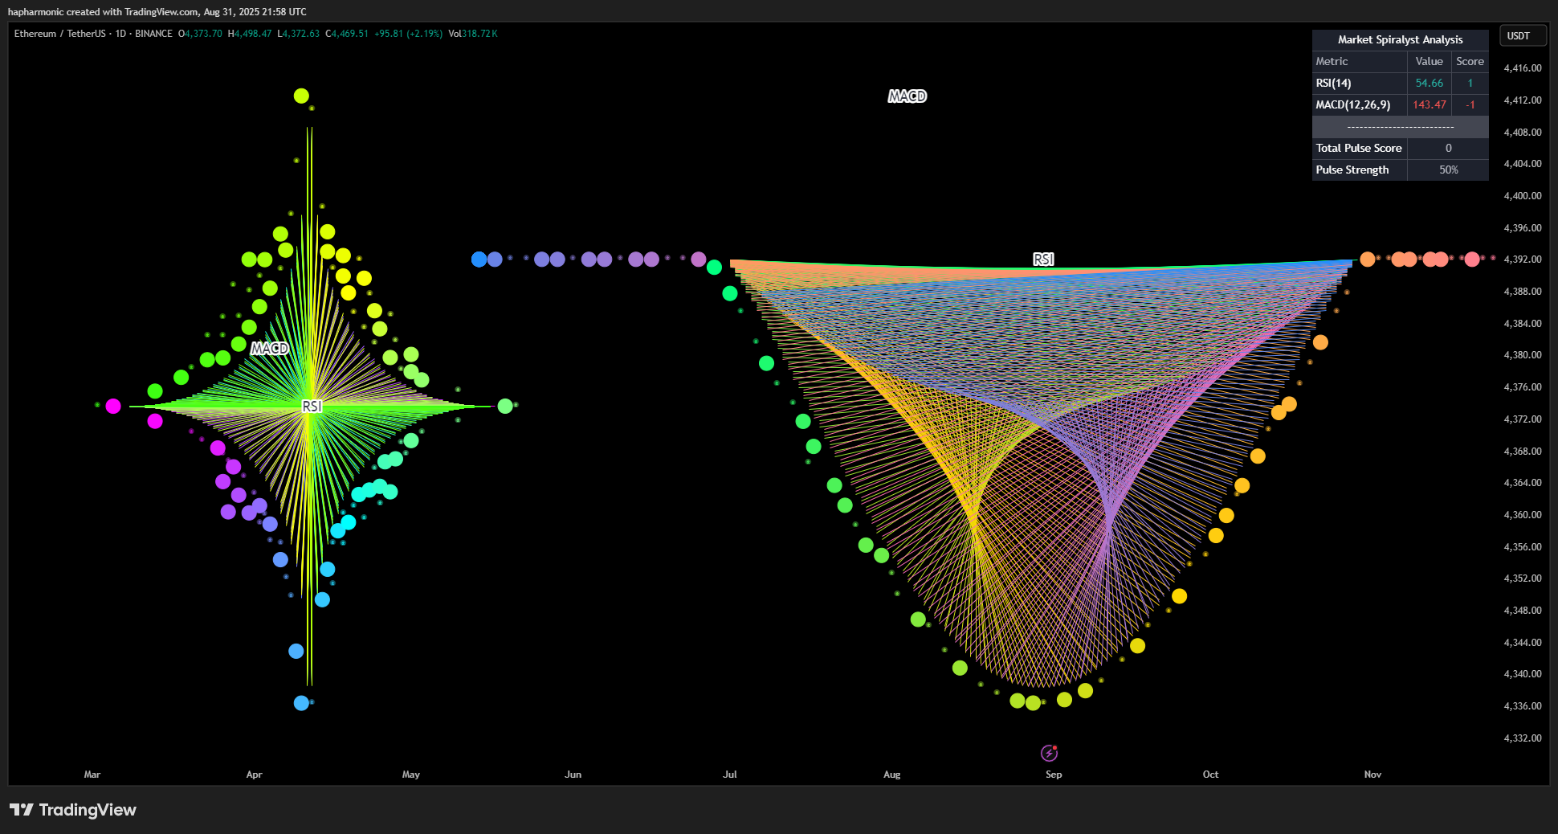The image size is (1558, 834).
Task: Click the Jun label on the time axis
Action: 573,775
